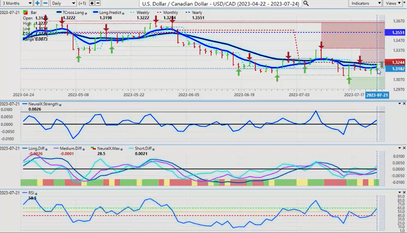Open NeuralX.Strength settings dot
The width and height of the screenshot is (407, 233).
coord(60,105)
